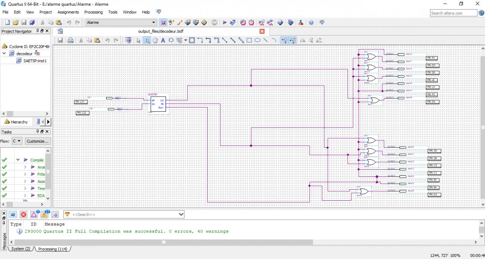This screenshot has height=259, width=485.
Task: Open the Processing menu
Action: (93, 12)
